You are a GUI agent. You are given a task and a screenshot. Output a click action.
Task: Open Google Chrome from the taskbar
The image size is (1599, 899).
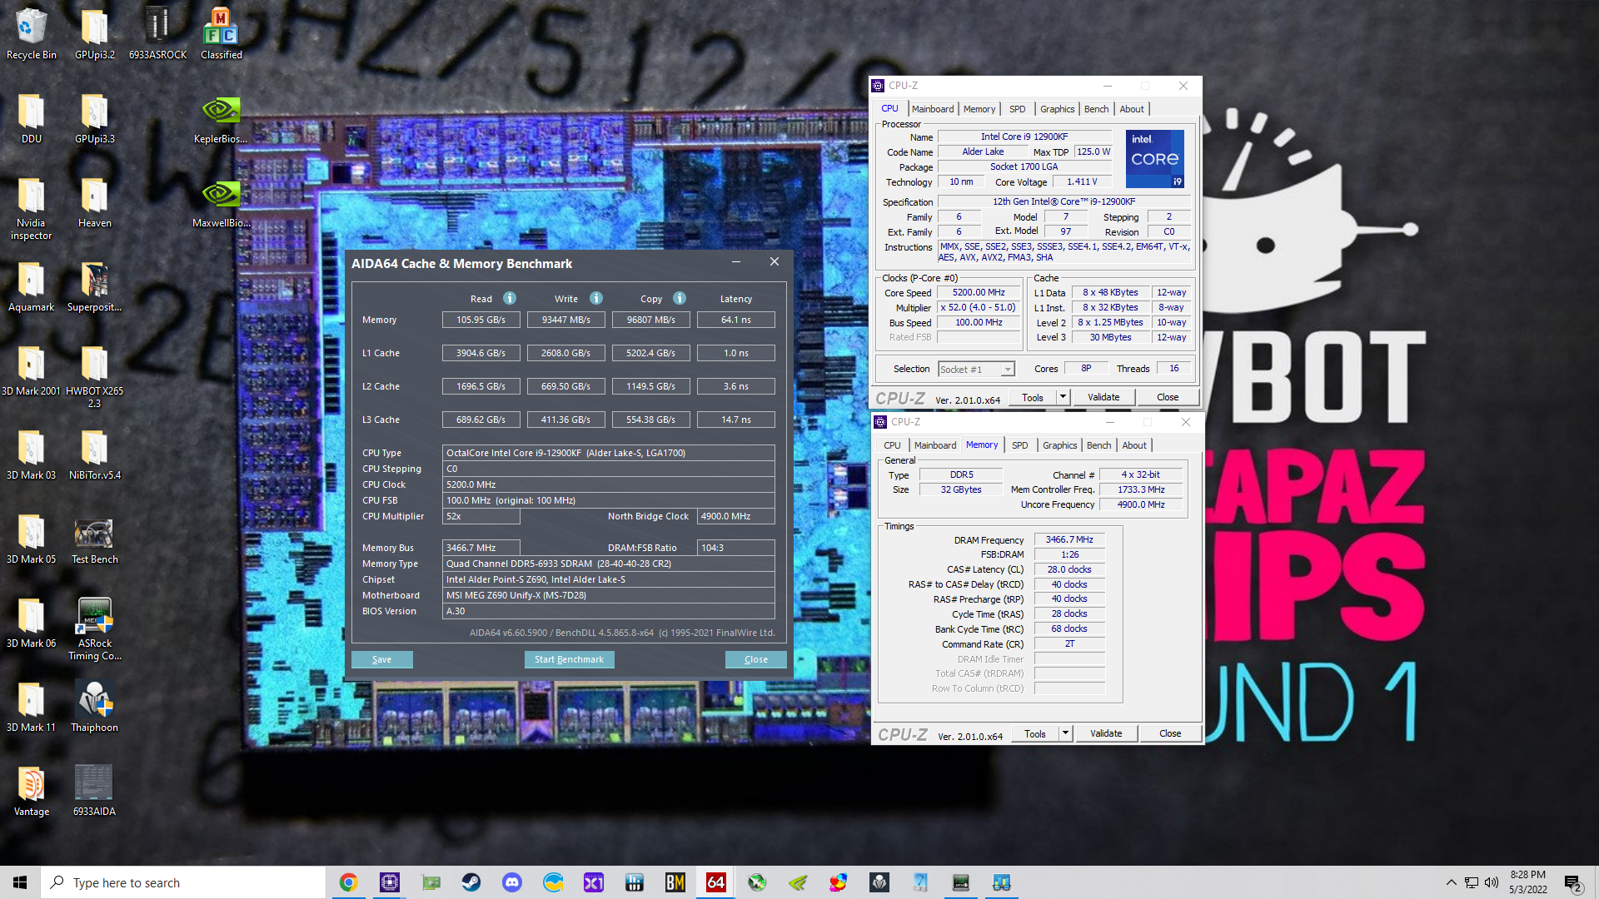point(348,882)
